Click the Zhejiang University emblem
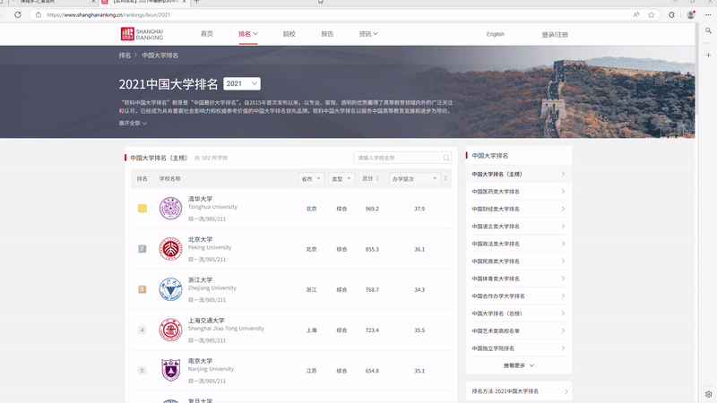717x403 pixels. click(170, 289)
